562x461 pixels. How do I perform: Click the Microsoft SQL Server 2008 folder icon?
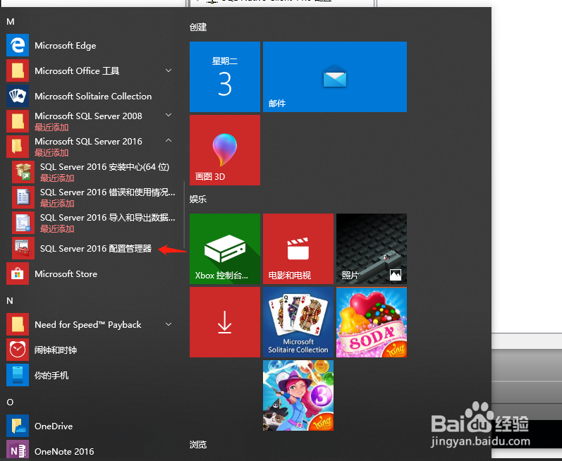point(18,121)
